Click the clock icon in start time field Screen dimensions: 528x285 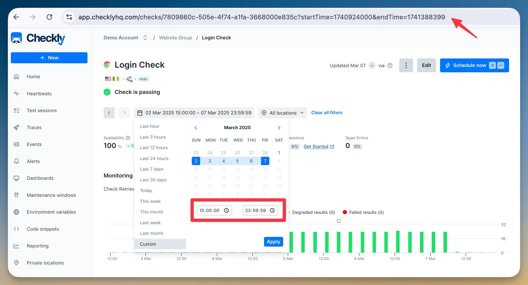[x=226, y=210]
